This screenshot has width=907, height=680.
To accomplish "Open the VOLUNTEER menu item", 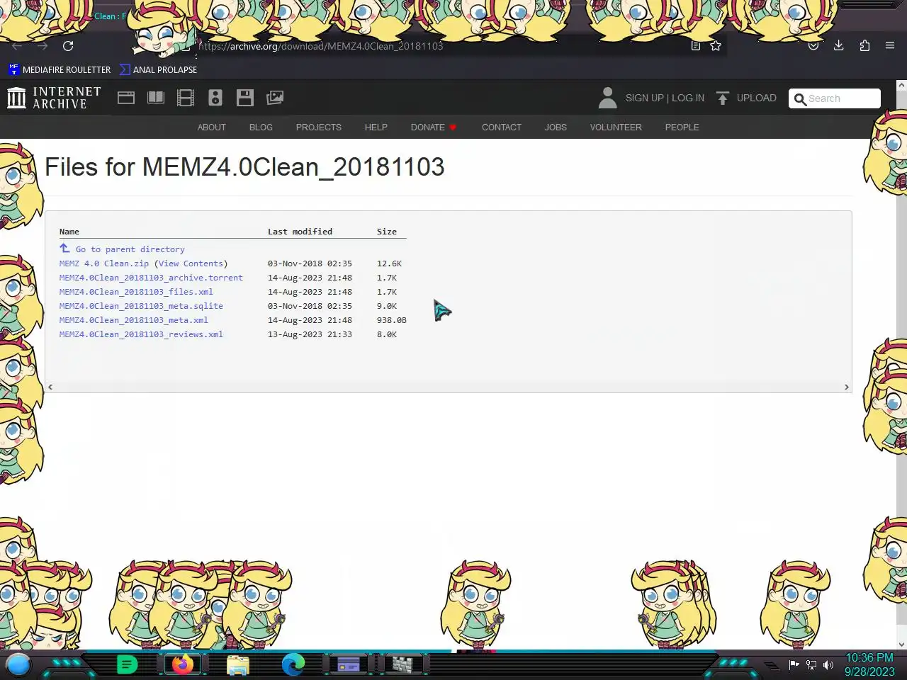I will coord(616,127).
